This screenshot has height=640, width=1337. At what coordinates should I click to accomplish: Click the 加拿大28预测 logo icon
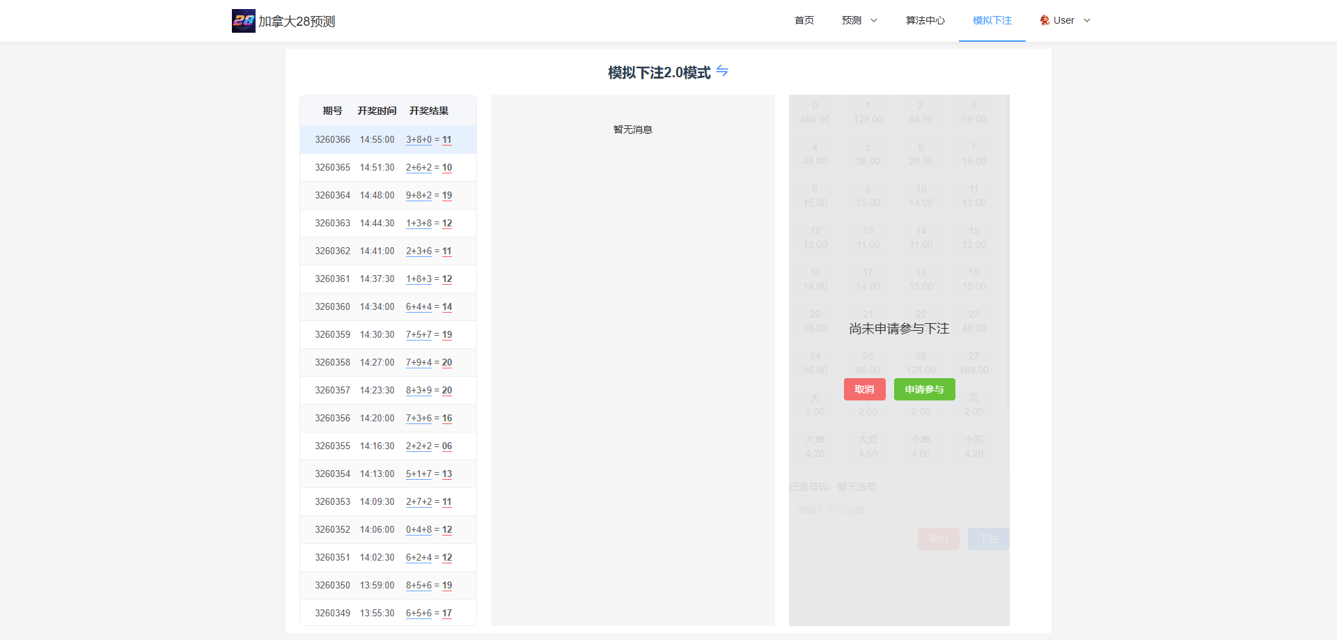[244, 21]
